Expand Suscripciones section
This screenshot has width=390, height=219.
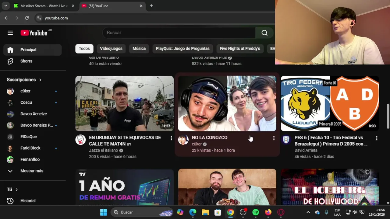point(24,80)
